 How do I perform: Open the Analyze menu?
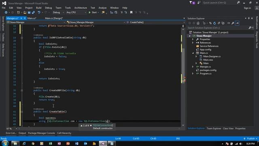pyautogui.click(x=102, y=8)
